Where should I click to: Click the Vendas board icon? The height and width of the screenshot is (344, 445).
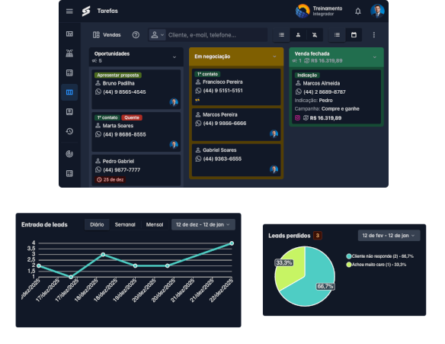(96, 34)
